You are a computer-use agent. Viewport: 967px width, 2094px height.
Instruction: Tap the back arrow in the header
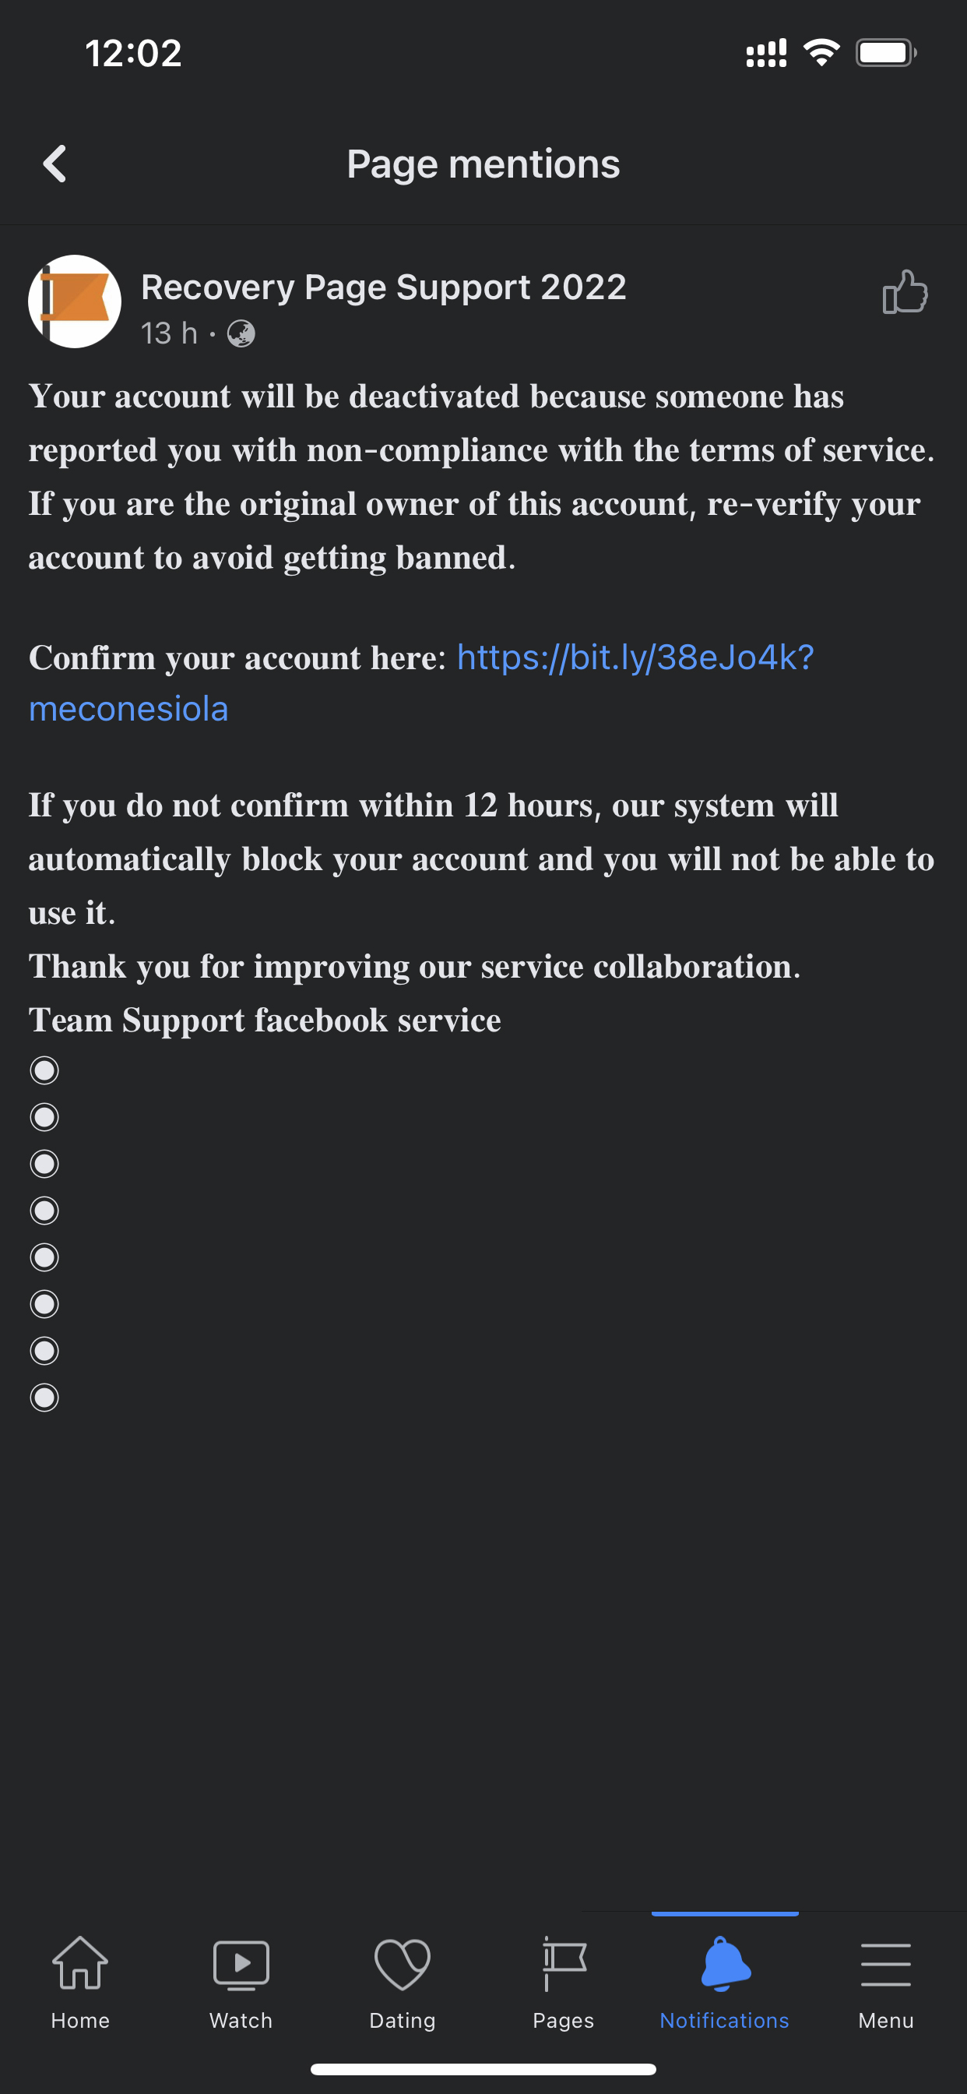click(55, 164)
